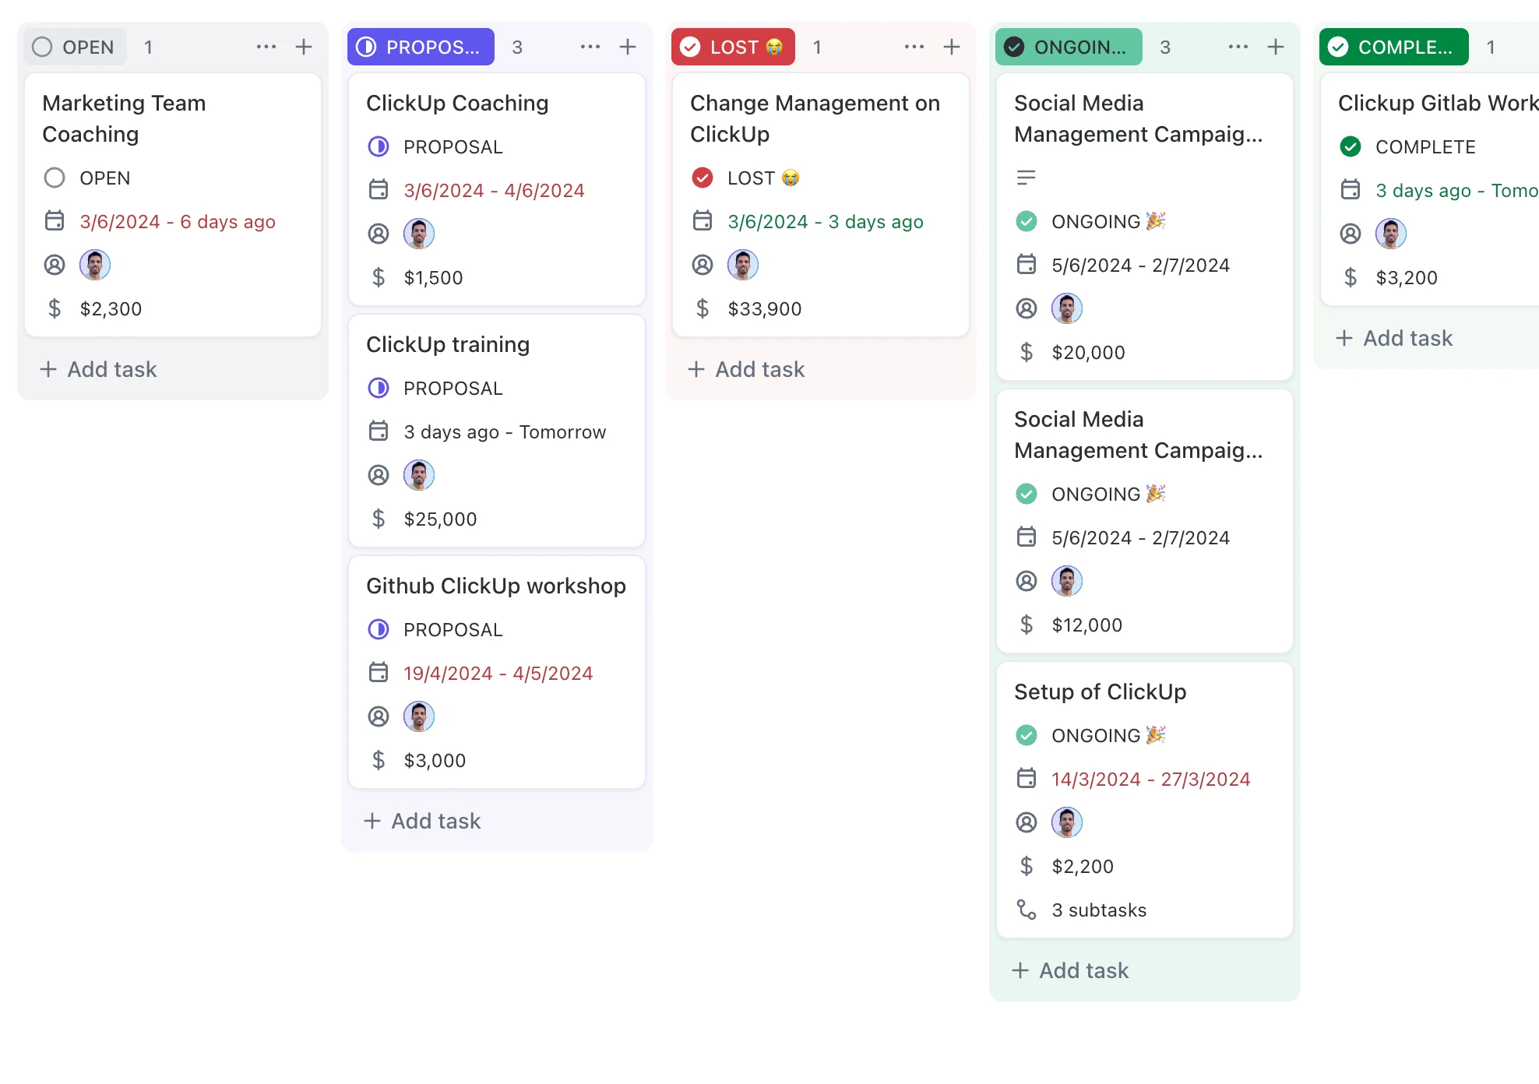Open the PROPOSAL column options menu
The image size is (1539, 1084).
click(x=590, y=47)
